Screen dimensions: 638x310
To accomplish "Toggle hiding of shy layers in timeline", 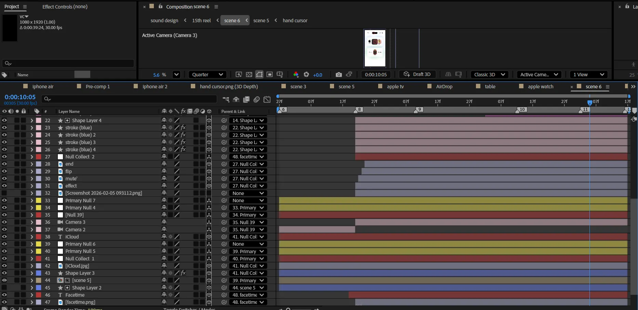I will click(x=236, y=99).
